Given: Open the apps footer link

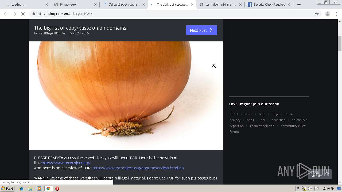Looking at the screenshot, I should click(x=250, y=120).
